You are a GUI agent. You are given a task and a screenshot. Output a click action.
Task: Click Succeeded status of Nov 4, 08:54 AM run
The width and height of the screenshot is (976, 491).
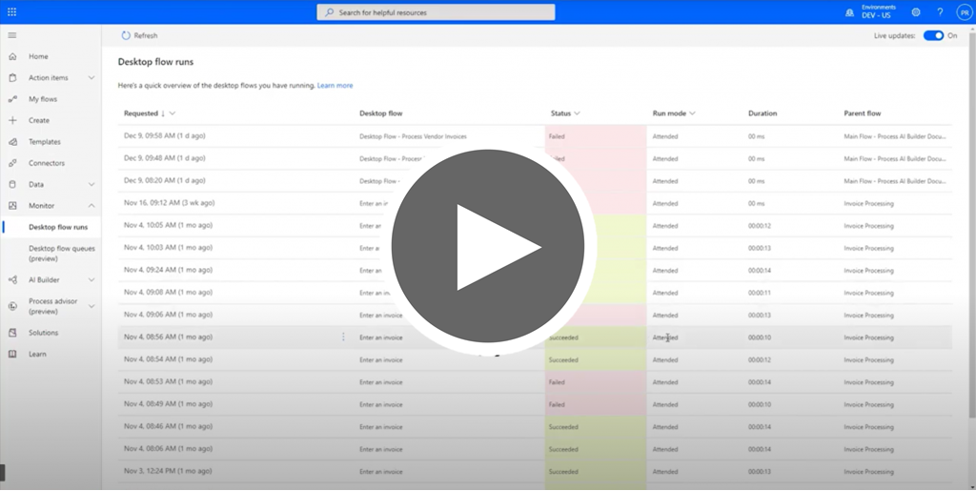click(x=563, y=359)
